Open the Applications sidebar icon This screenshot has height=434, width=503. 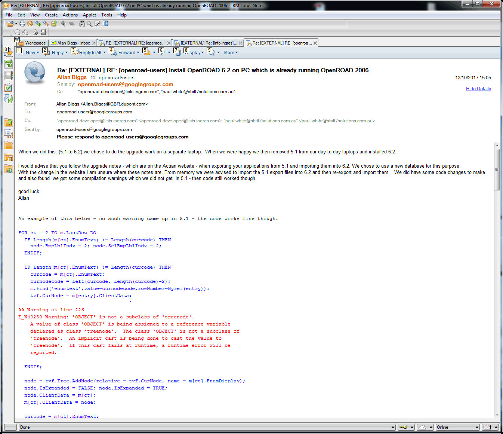coord(9,134)
